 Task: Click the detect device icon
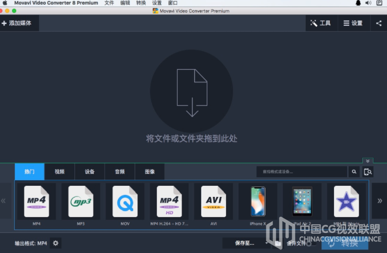pyautogui.click(x=368, y=172)
